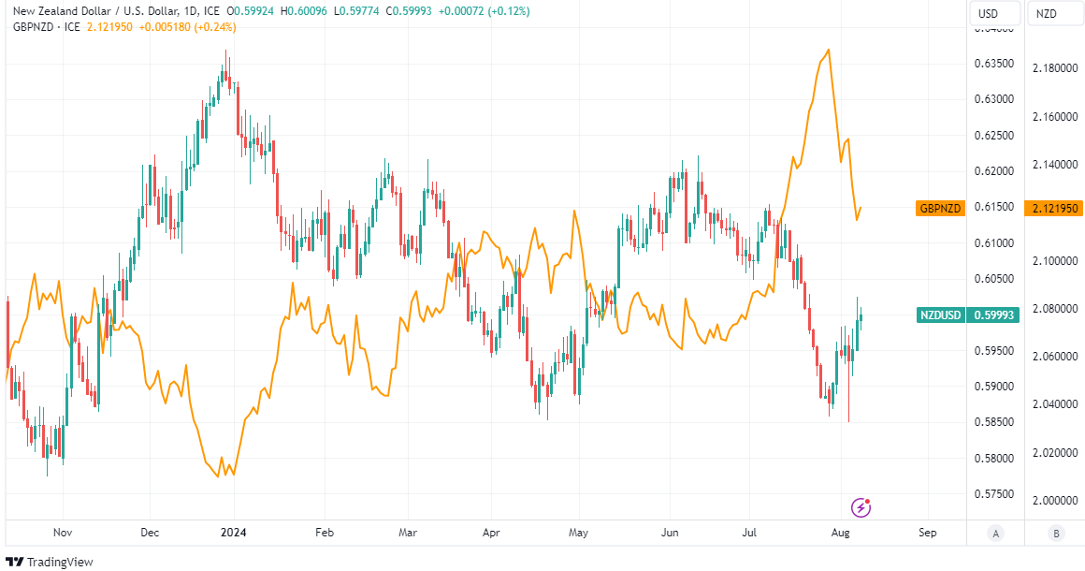
Task: Toggle the B scale button
Action: pyautogui.click(x=1056, y=534)
